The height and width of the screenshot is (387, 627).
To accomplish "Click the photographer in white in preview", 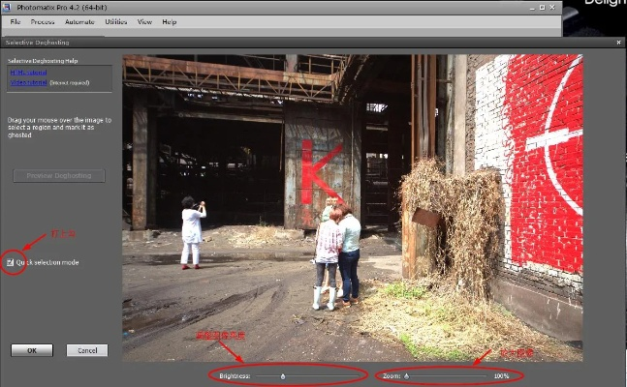I will pos(192,232).
